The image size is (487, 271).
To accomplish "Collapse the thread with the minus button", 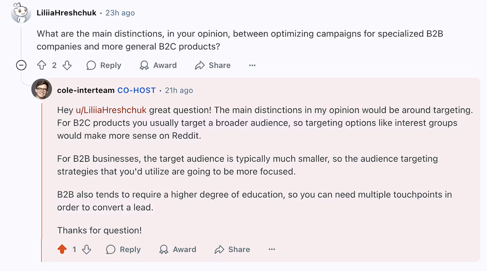I will [21, 65].
